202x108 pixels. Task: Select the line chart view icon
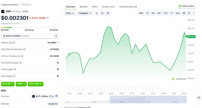coord(97,13)
